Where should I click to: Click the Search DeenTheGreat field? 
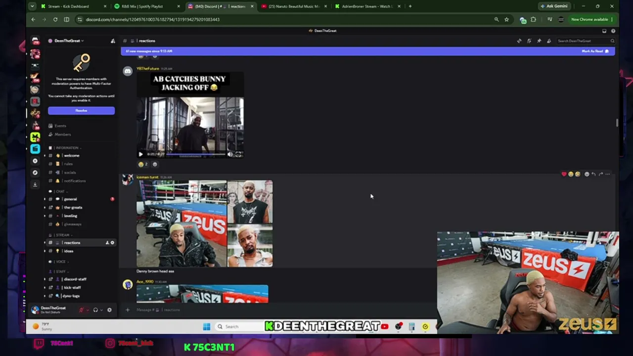585,41
